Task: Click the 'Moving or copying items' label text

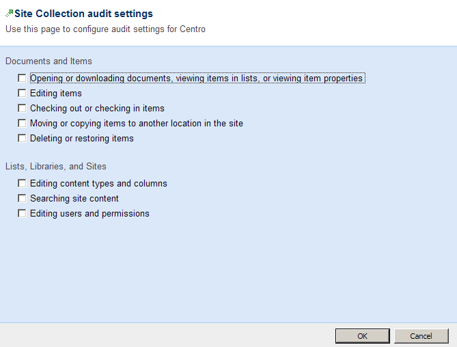Action: (x=137, y=124)
